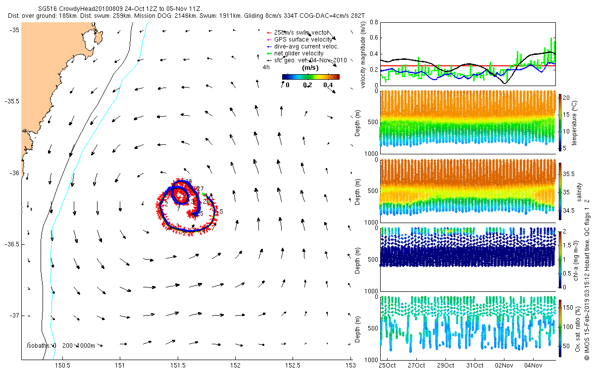Image resolution: width=594 pixels, height=371 pixels.
Task: Click the '29Oct' date tick label
Action: 446,365
